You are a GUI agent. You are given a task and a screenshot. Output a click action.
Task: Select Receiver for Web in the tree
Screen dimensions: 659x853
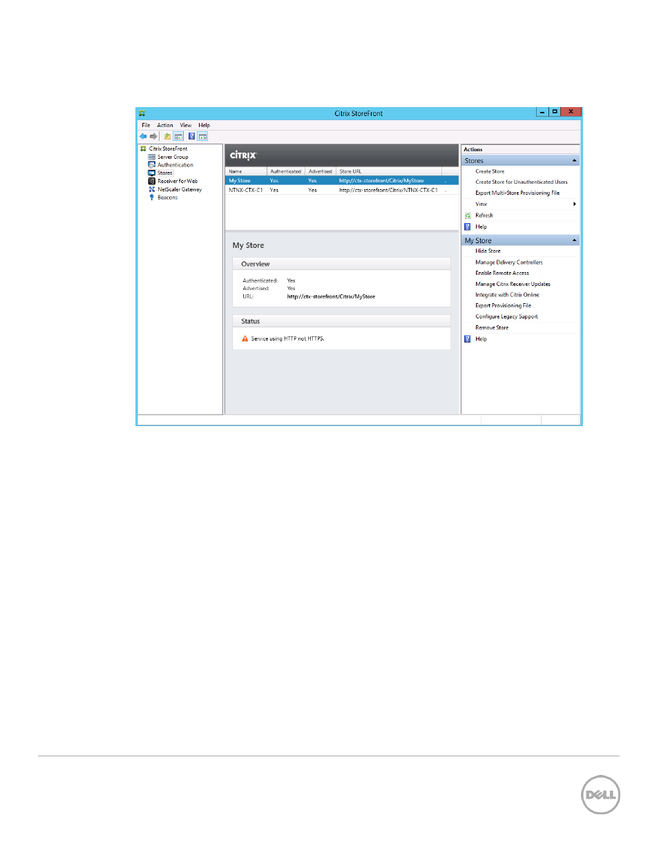tap(178, 181)
